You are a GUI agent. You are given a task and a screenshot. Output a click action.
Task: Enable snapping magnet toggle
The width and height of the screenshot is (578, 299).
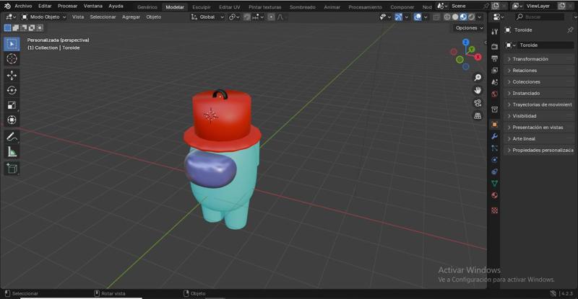click(247, 17)
